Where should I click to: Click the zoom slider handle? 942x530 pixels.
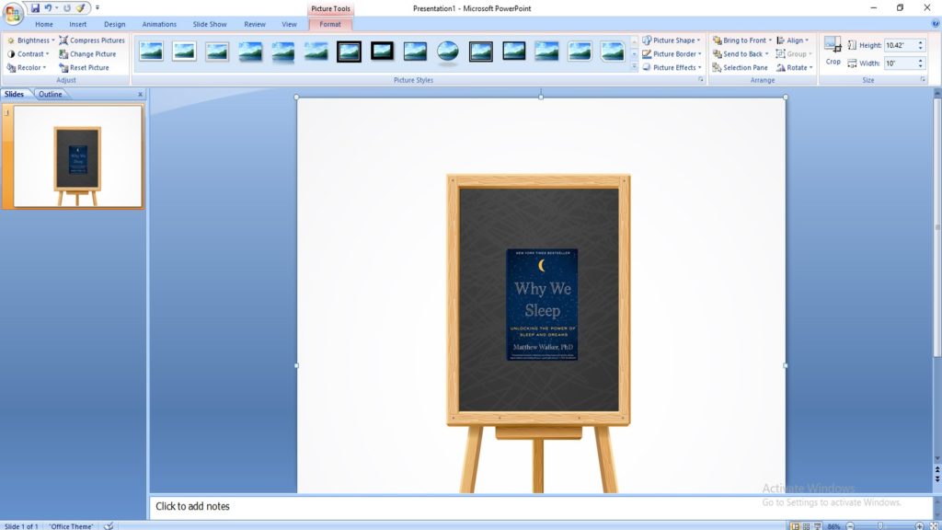coord(880,526)
